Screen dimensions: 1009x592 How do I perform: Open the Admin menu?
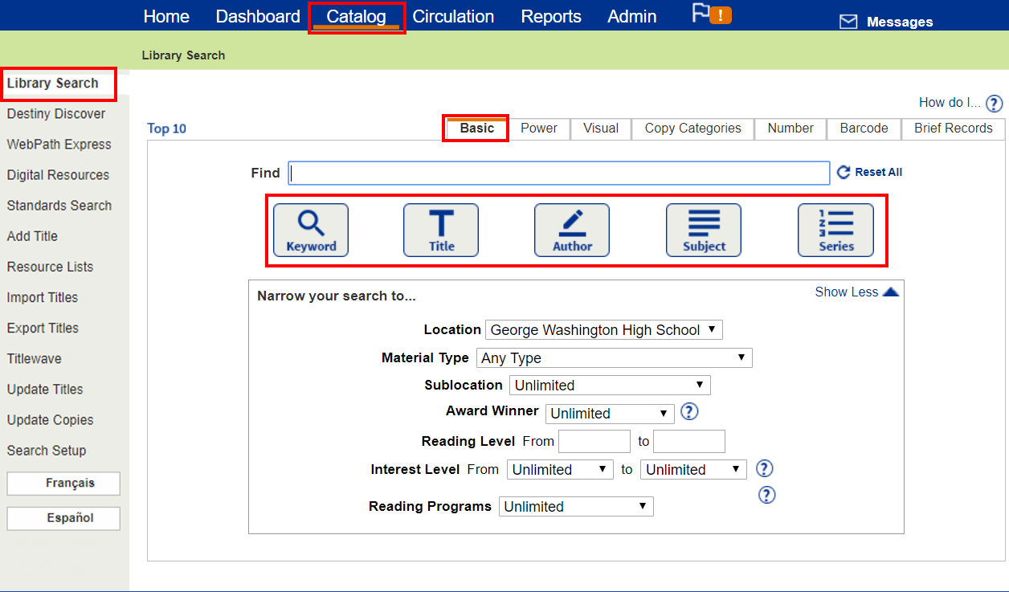click(632, 16)
